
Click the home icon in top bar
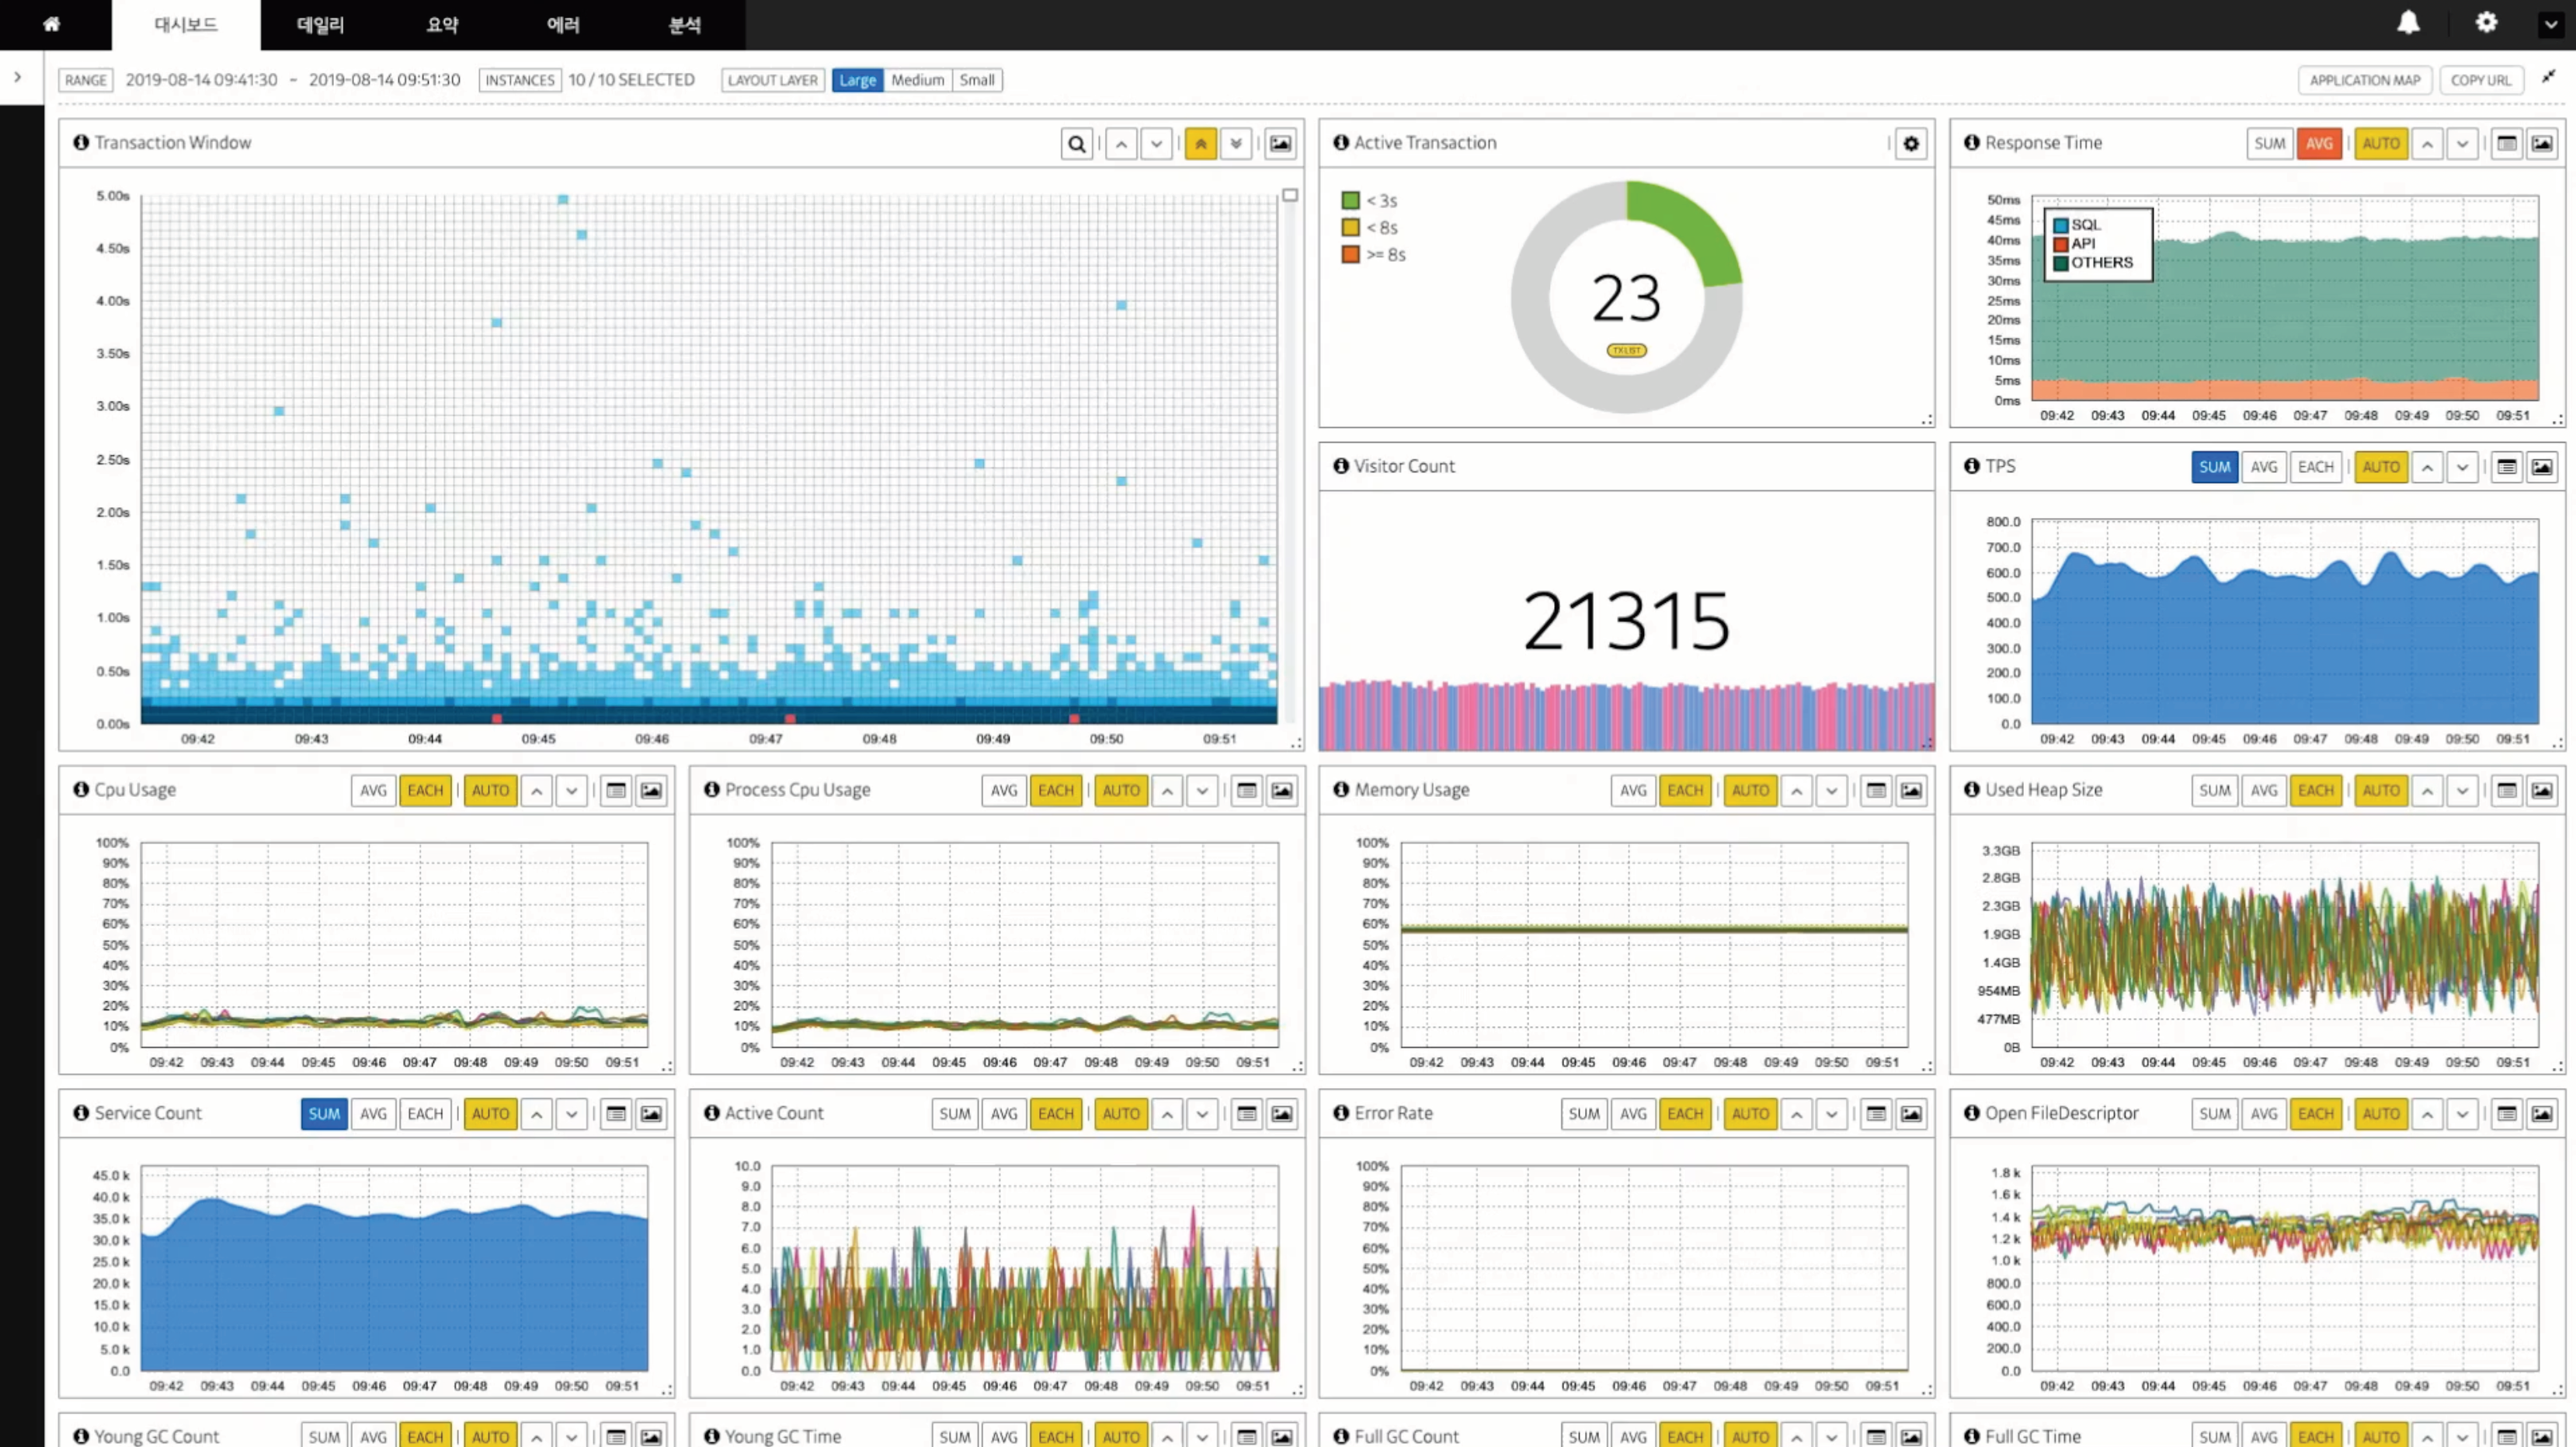[52, 24]
